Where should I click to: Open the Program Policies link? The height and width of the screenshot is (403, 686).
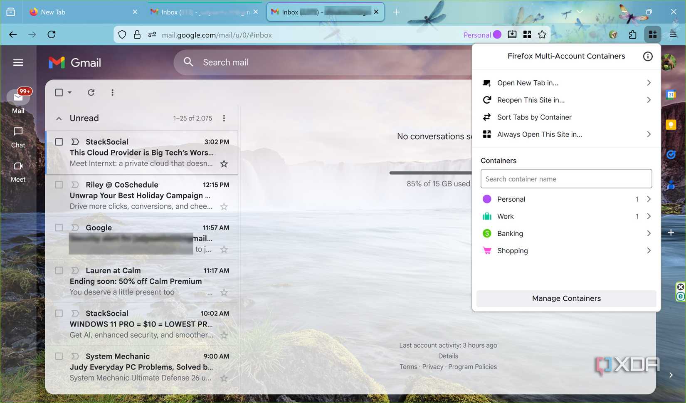(x=472, y=366)
